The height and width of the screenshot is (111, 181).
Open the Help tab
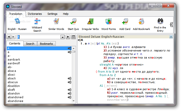click(66, 14)
